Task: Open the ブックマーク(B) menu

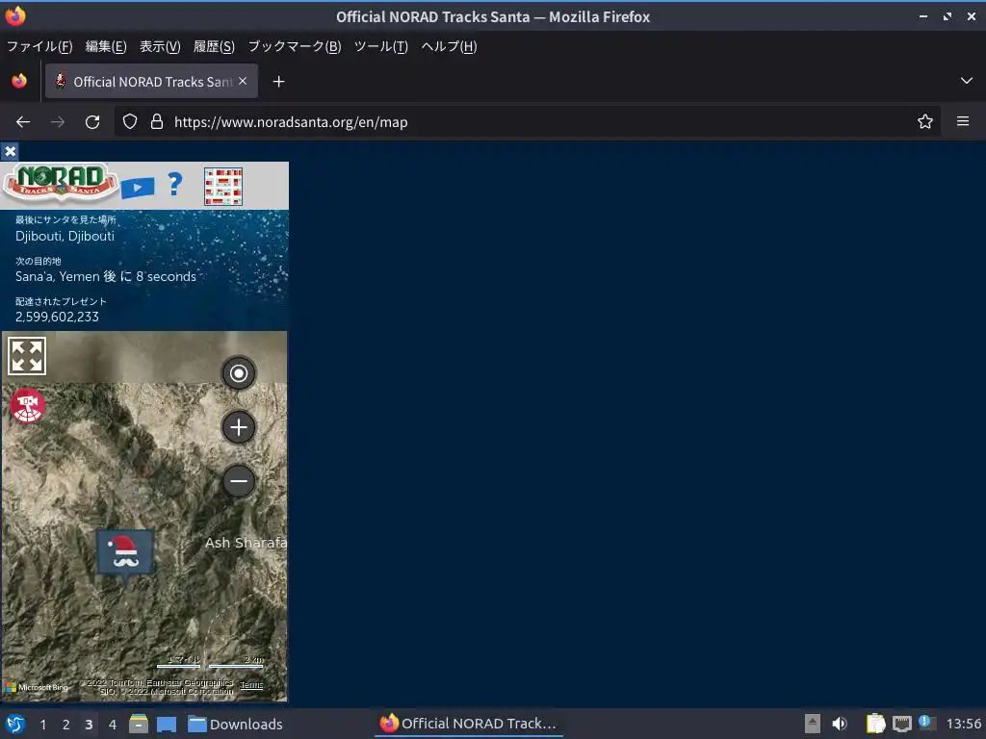Action: click(295, 46)
